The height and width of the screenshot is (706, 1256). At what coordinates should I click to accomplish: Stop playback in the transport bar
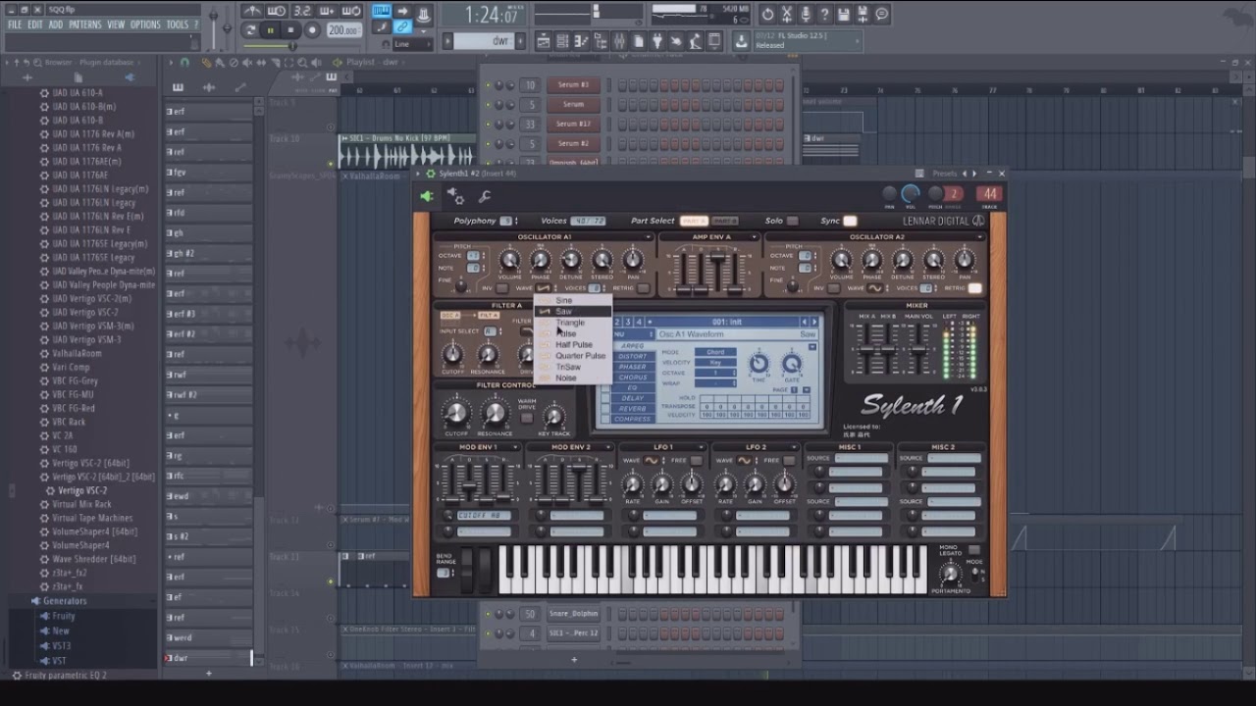click(290, 30)
